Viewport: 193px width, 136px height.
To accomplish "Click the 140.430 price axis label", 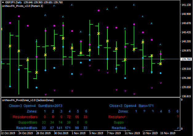I will (x=186, y=32).
